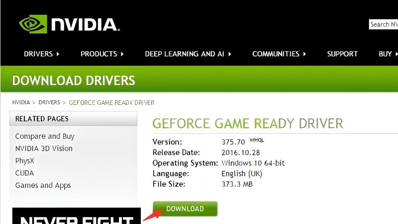The image size is (398, 224).
Task: Click the NEVER FIGHT banner image
Action: pyautogui.click(x=77, y=216)
